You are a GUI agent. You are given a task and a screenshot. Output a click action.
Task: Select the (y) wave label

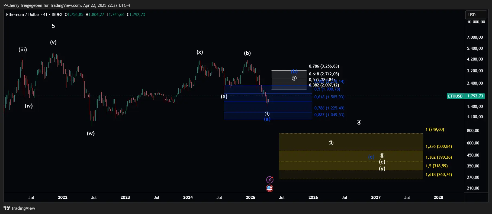(x=382, y=168)
